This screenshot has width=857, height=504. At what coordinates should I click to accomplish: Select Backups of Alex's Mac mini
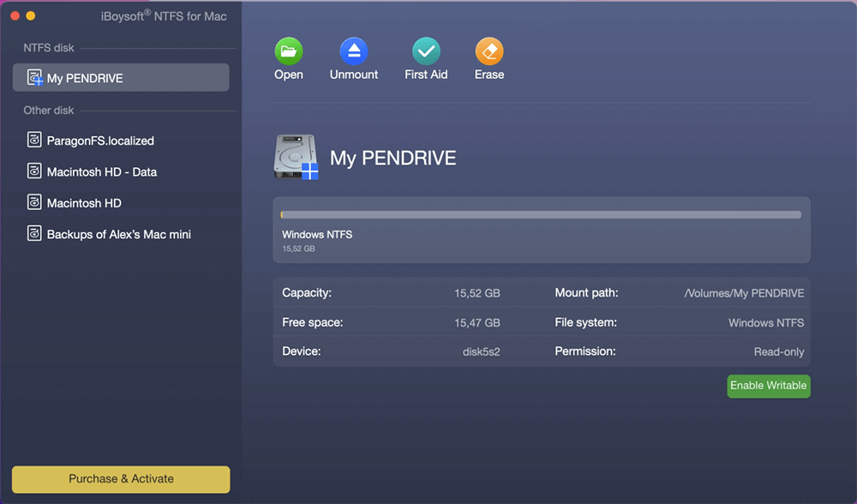118,234
